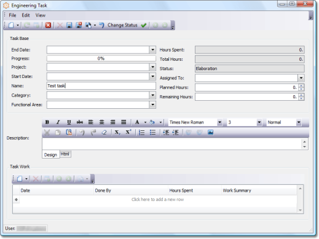
Task: Open the Project dropdown
Action: pos(152,67)
